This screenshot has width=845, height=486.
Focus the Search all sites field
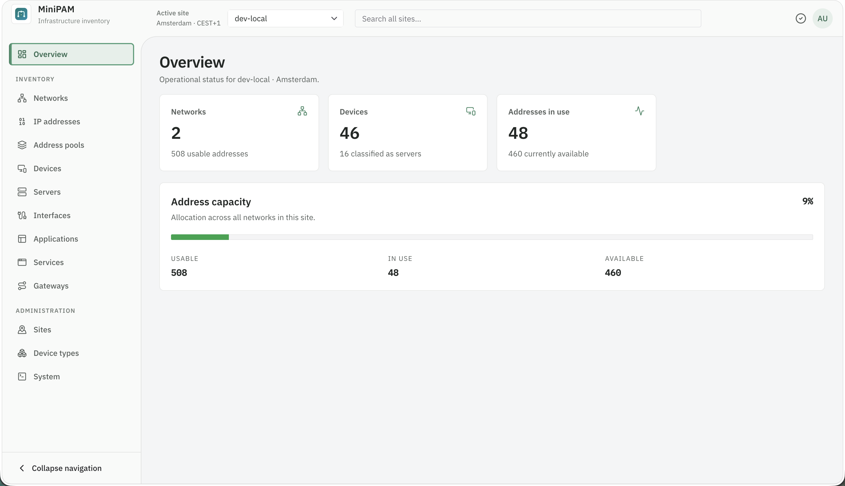point(528,18)
